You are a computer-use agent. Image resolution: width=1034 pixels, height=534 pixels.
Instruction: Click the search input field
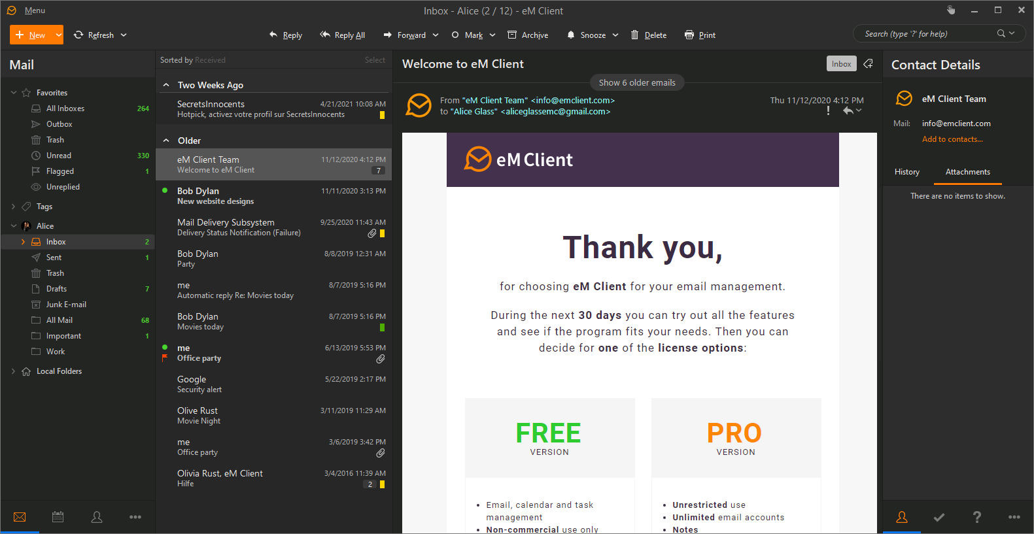pos(927,33)
